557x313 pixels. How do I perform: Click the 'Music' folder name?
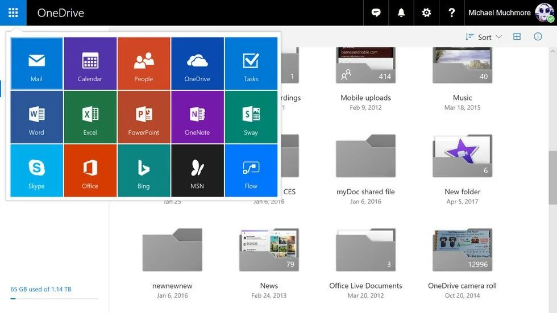pyautogui.click(x=462, y=98)
